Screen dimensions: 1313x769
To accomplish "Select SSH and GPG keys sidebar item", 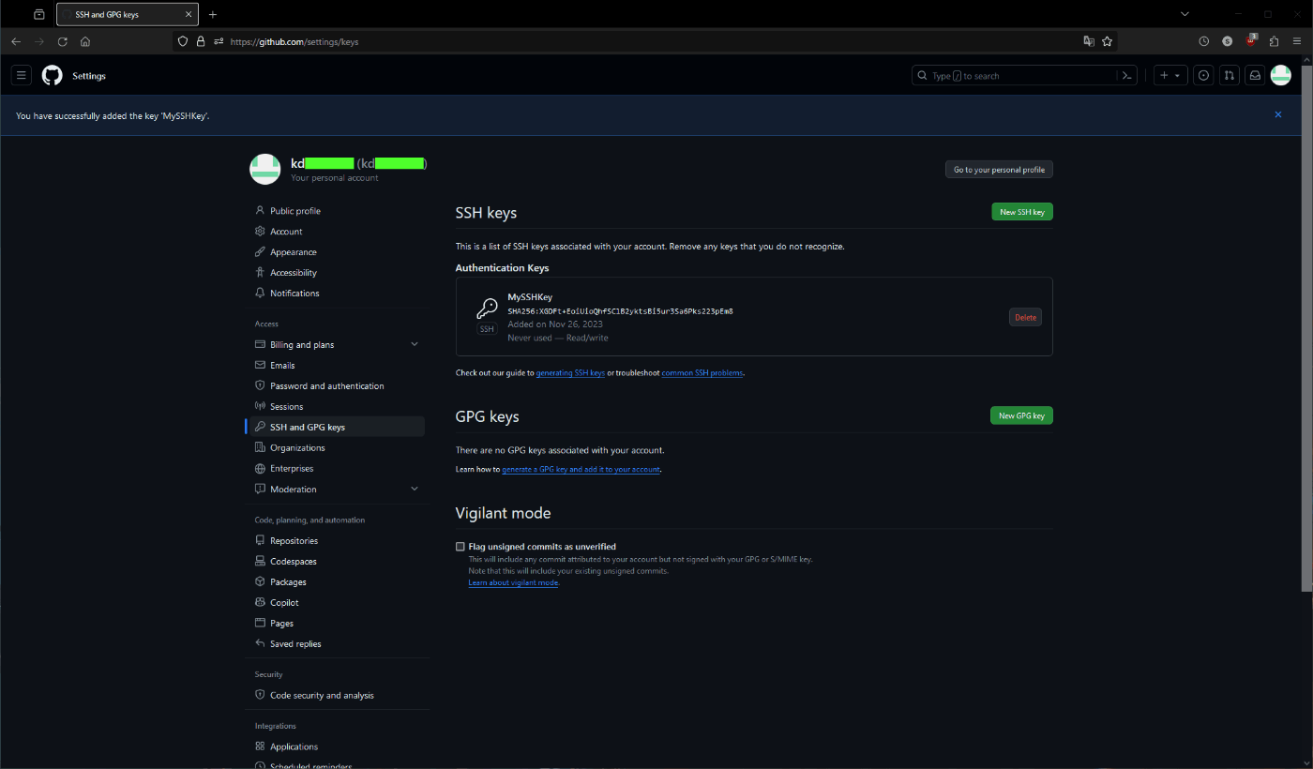I will [x=337, y=427].
